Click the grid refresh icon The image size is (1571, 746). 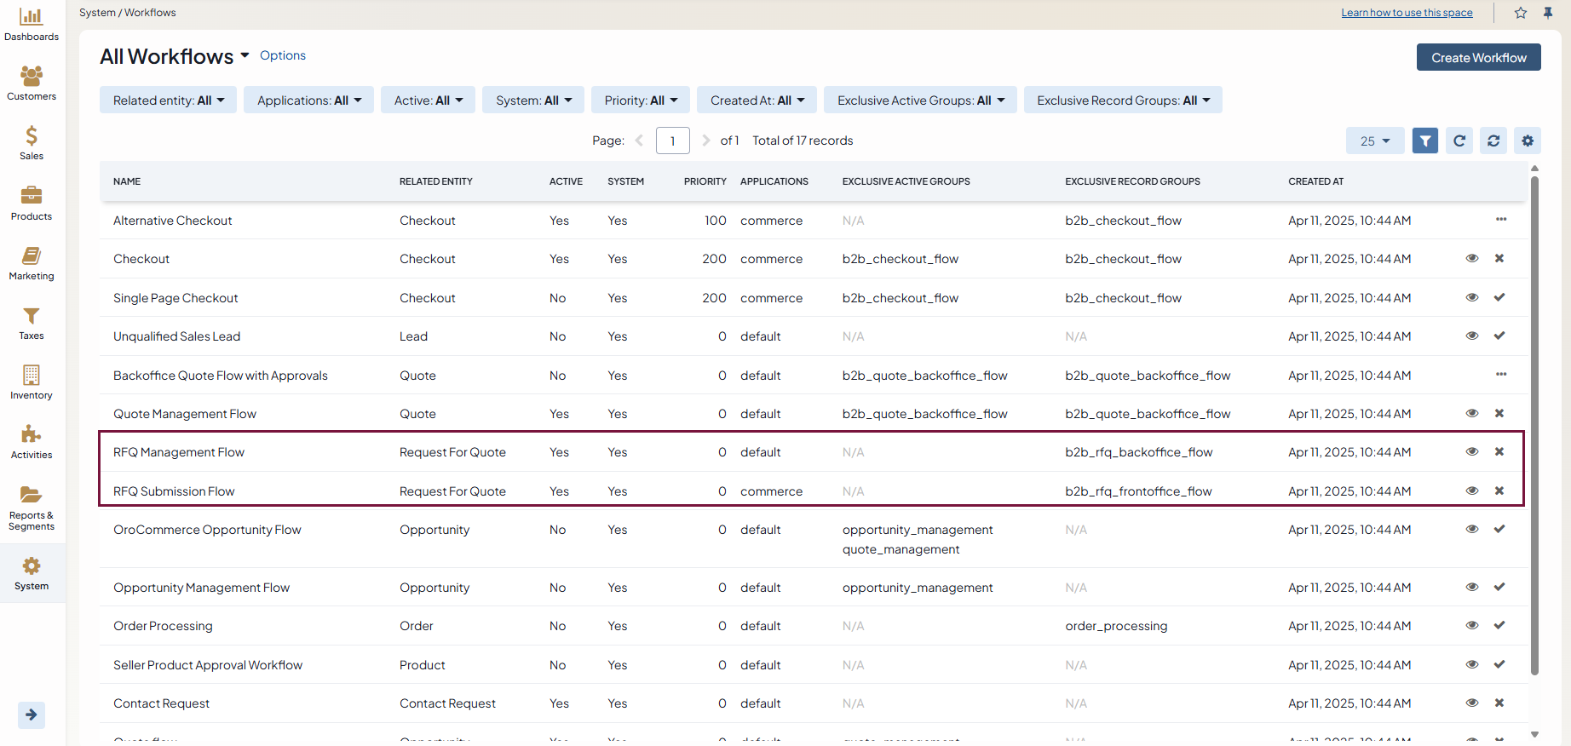click(1459, 141)
